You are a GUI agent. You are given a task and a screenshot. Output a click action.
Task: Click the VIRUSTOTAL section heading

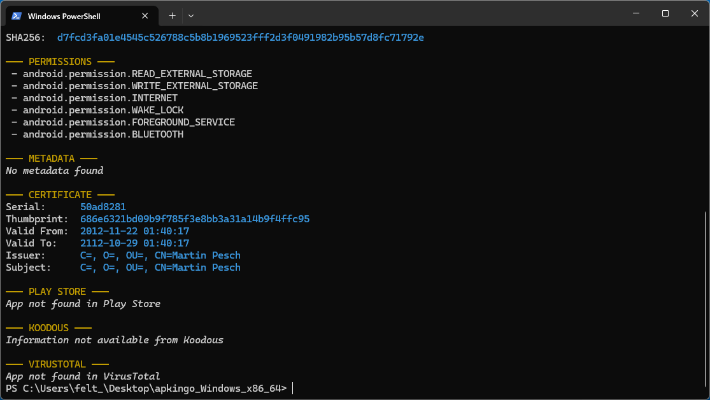[x=57, y=365]
